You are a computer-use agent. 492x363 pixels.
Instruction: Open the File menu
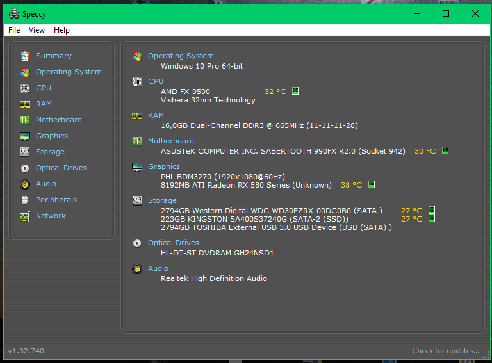click(x=14, y=30)
